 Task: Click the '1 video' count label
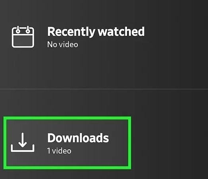[59, 151]
